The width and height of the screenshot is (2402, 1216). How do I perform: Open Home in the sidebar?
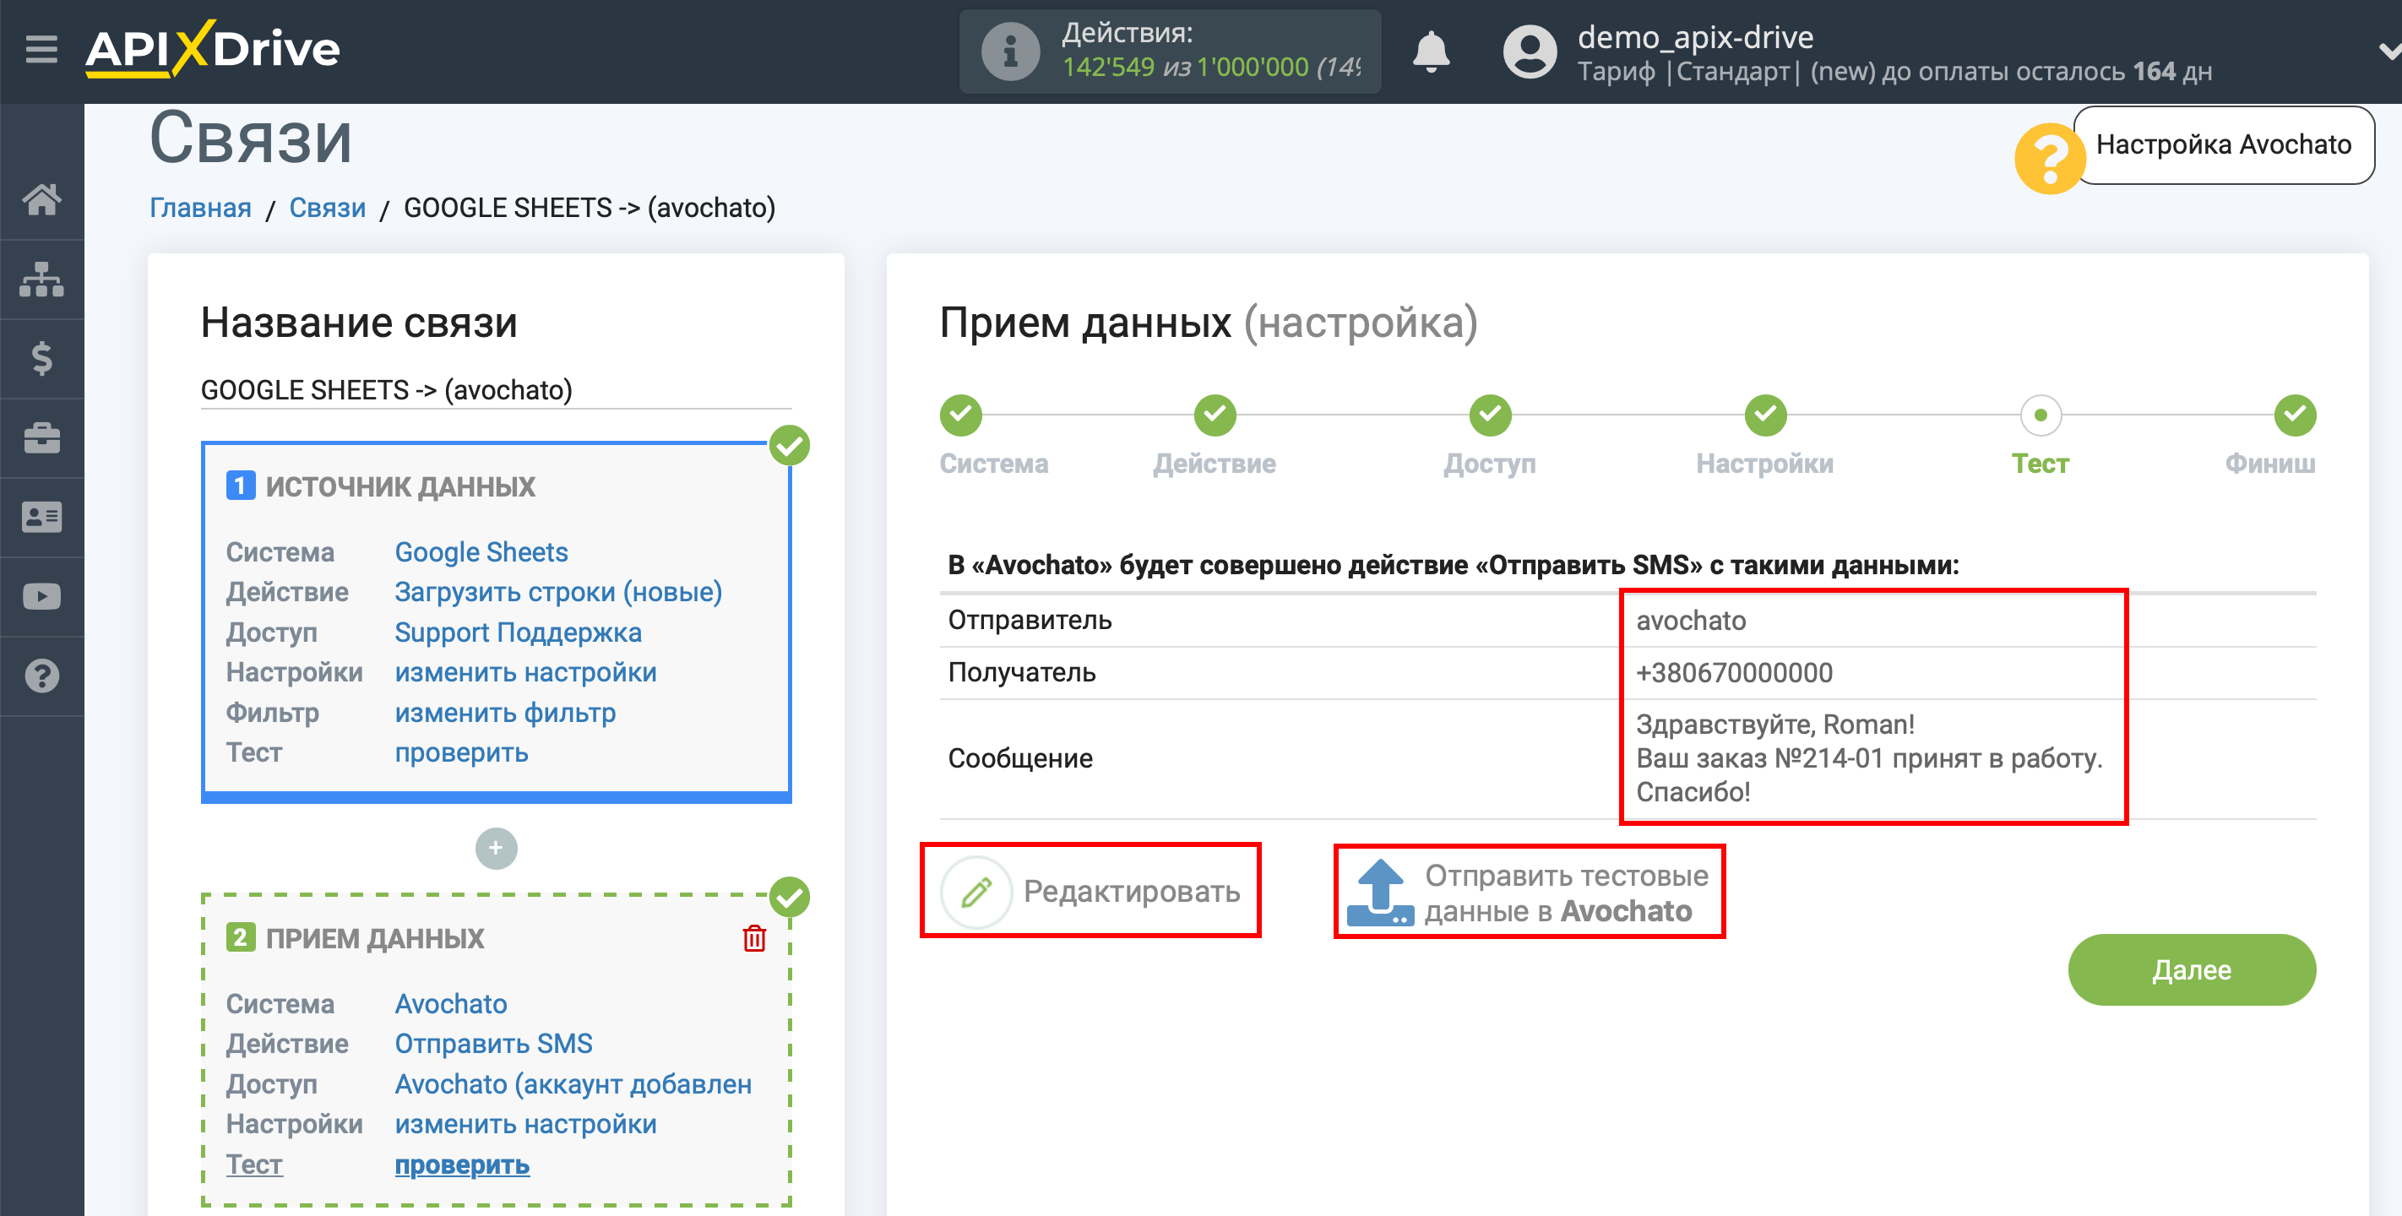(42, 199)
